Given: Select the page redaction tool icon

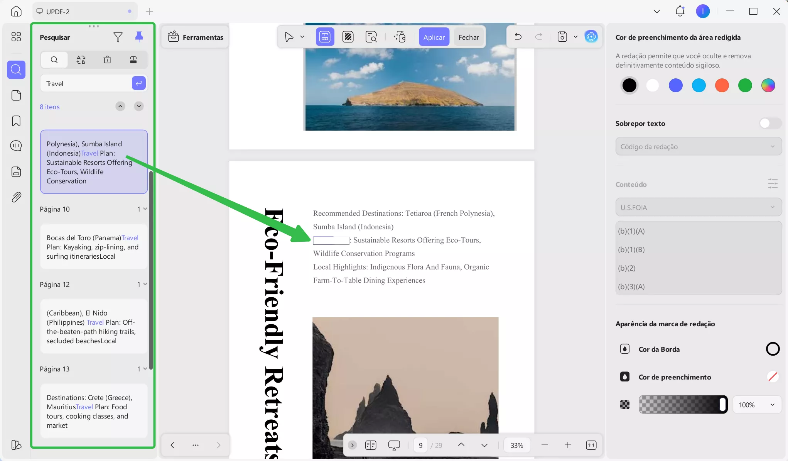Looking at the screenshot, I should click(348, 37).
